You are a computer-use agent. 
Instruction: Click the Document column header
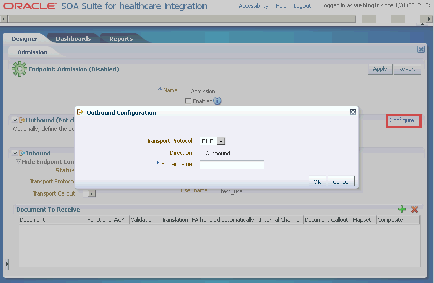tap(53, 220)
